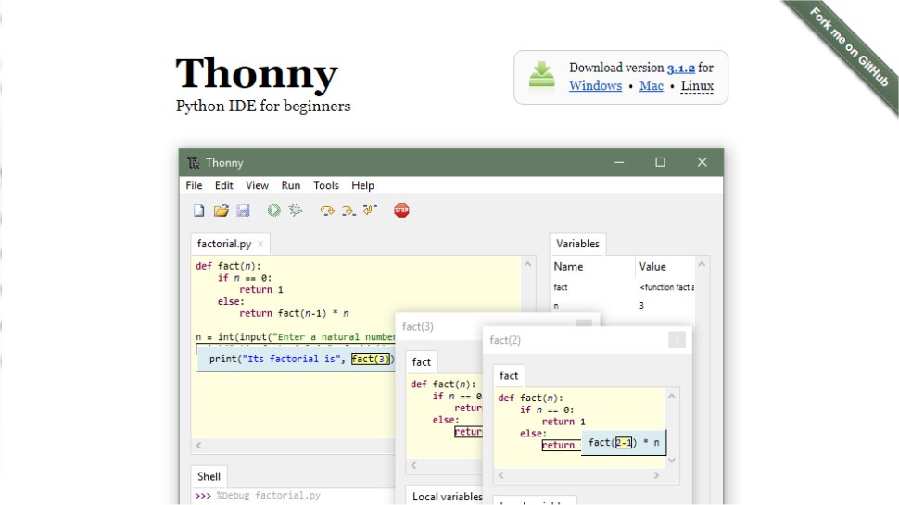Close the fact(2) frame window
Viewport: 899px width, 505px height.
coord(677,340)
